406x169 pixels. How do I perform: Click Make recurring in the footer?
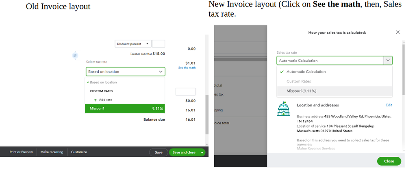(x=52, y=152)
